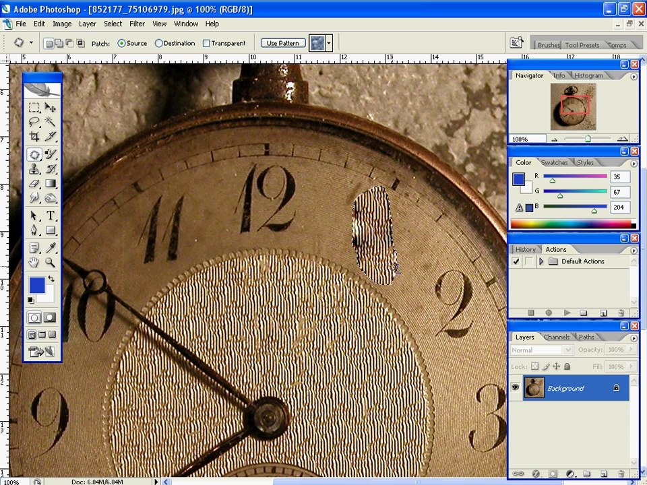Select the Crop tool
The image size is (647, 485).
[x=34, y=136]
